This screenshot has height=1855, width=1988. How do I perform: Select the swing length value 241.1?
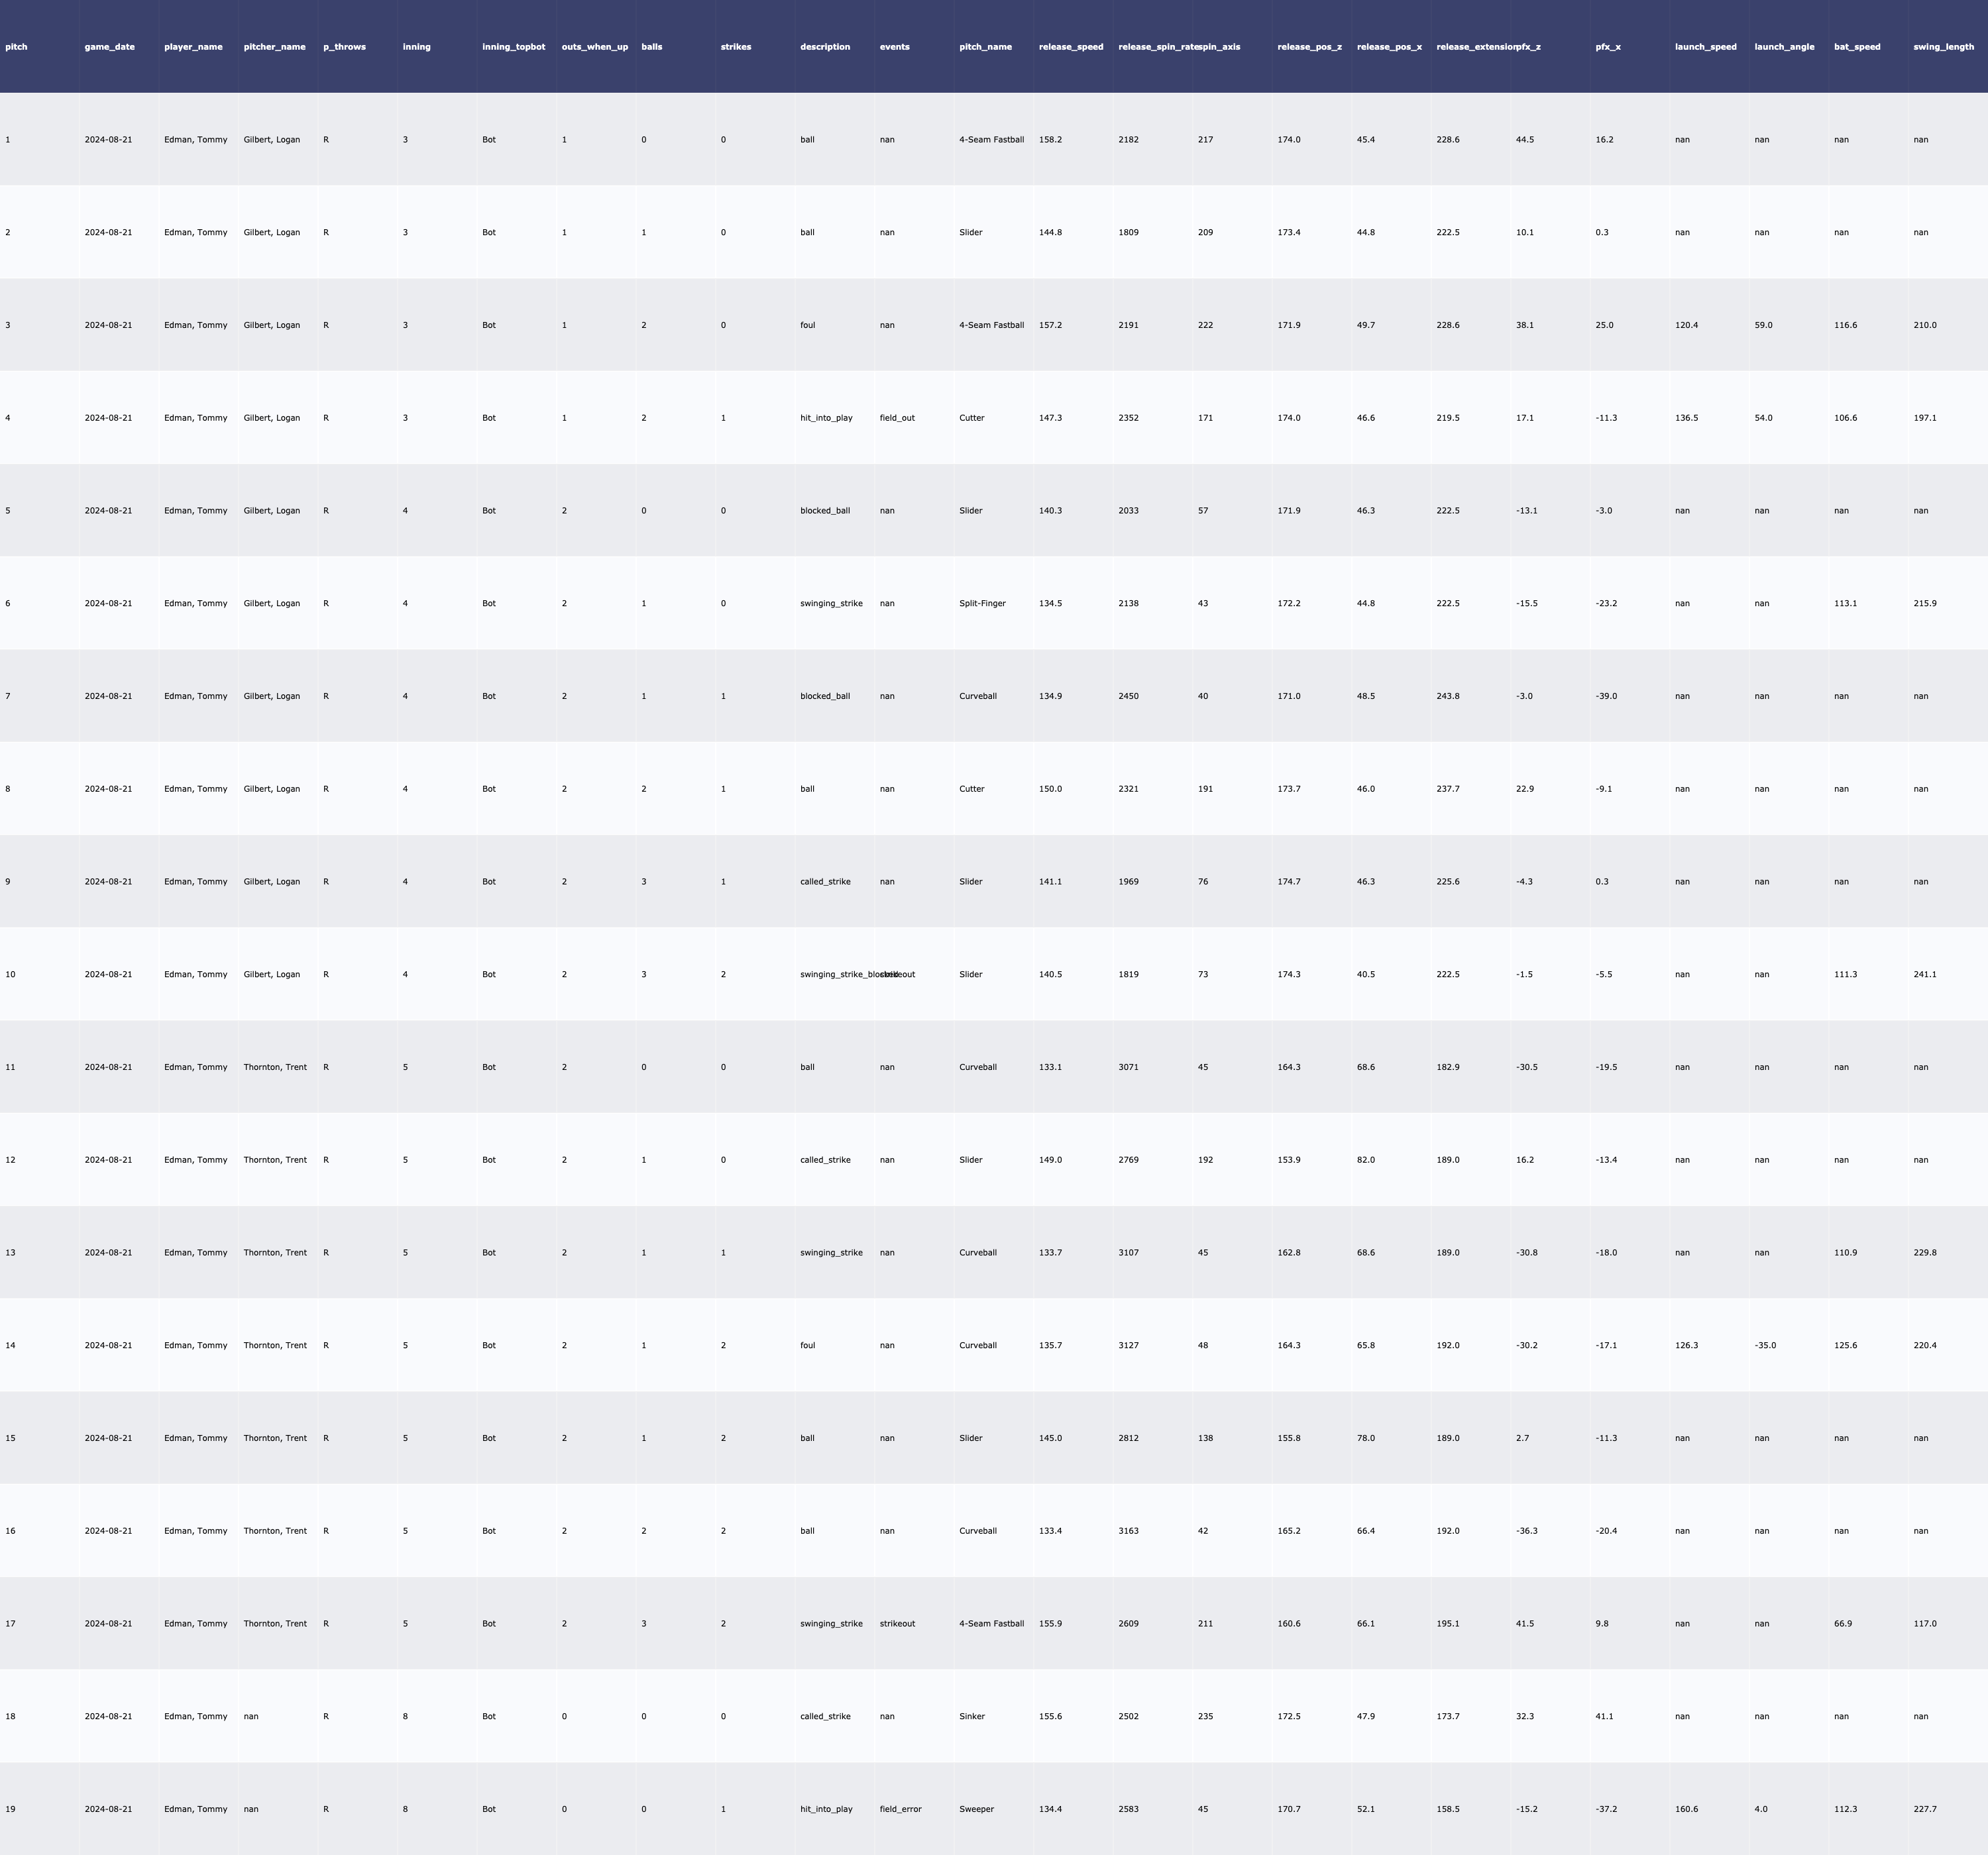pos(1924,975)
